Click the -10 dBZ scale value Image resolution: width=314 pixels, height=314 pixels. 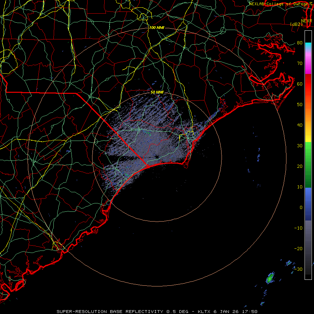click(298, 228)
